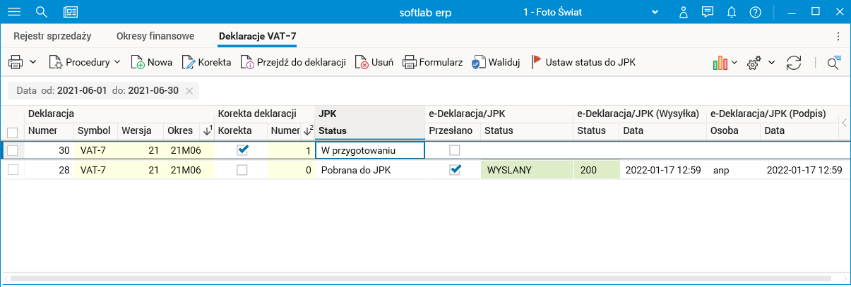The height and width of the screenshot is (287, 851).
Task: Click the Waliduj shield icon
Action: click(x=480, y=63)
